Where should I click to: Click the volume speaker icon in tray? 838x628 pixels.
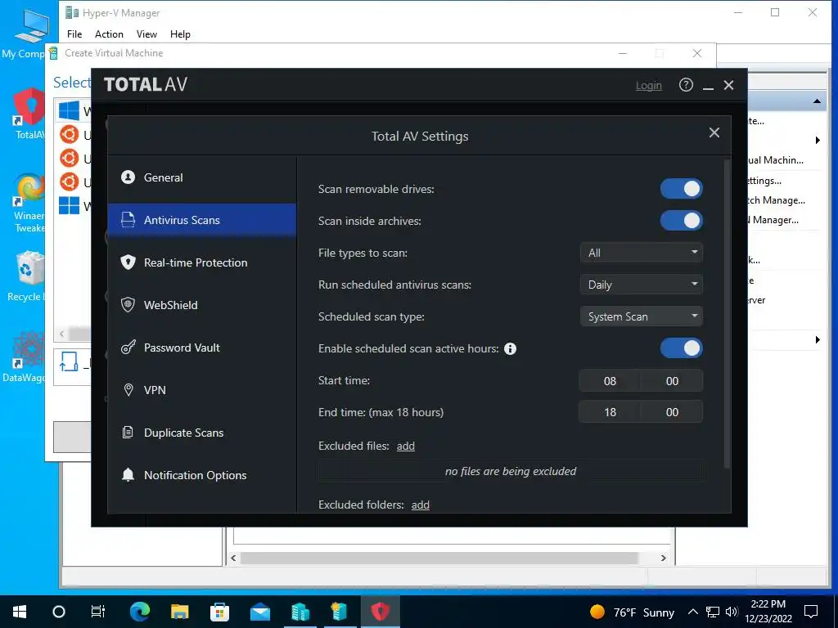click(731, 612)
